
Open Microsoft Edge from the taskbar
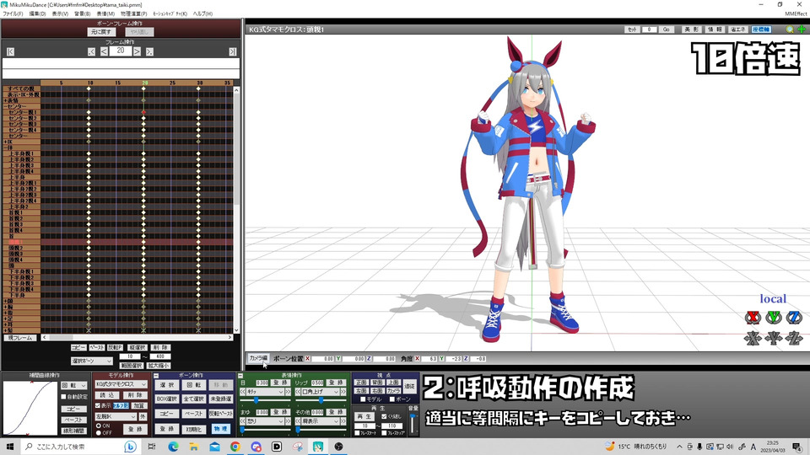click(x=173, y=447)
